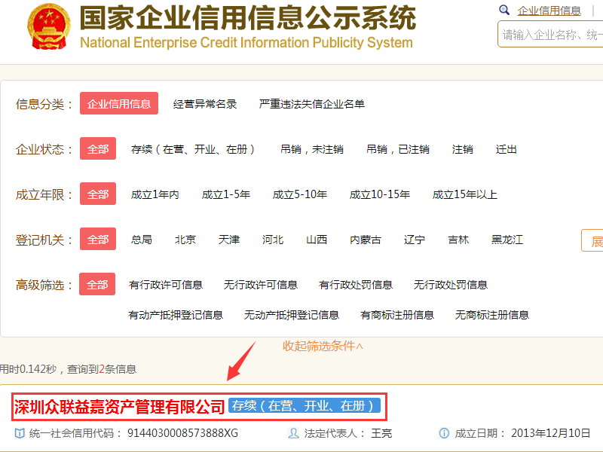Select 全部 under 登记机关
The height and width of the screenshot is (452, 603).
98,239
